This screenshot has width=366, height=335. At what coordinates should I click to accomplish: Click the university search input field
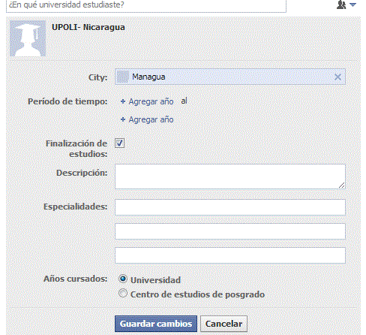click(146, 5)
